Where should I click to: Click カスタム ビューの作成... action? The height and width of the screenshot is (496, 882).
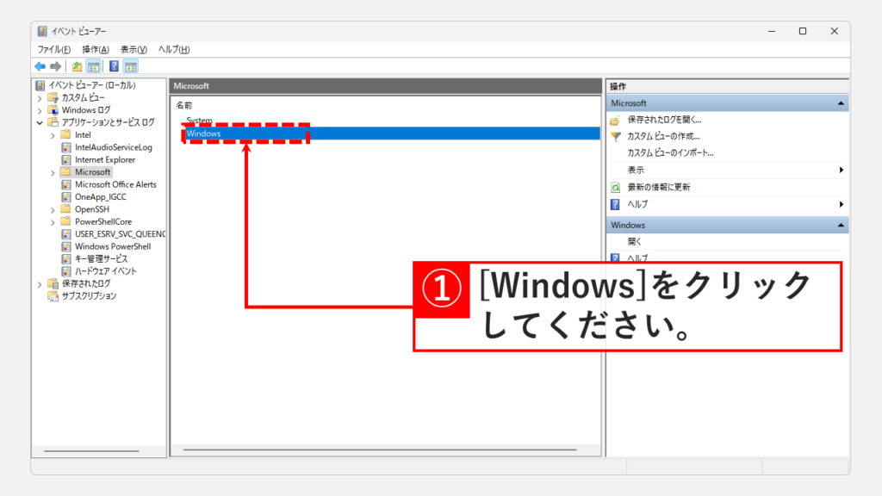pyautogui.click(x=663, y=136)
